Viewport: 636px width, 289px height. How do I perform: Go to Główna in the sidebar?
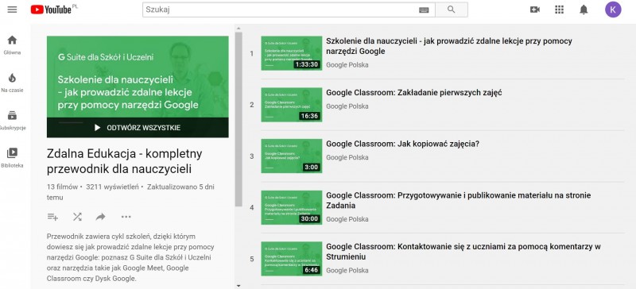point(12,45)
